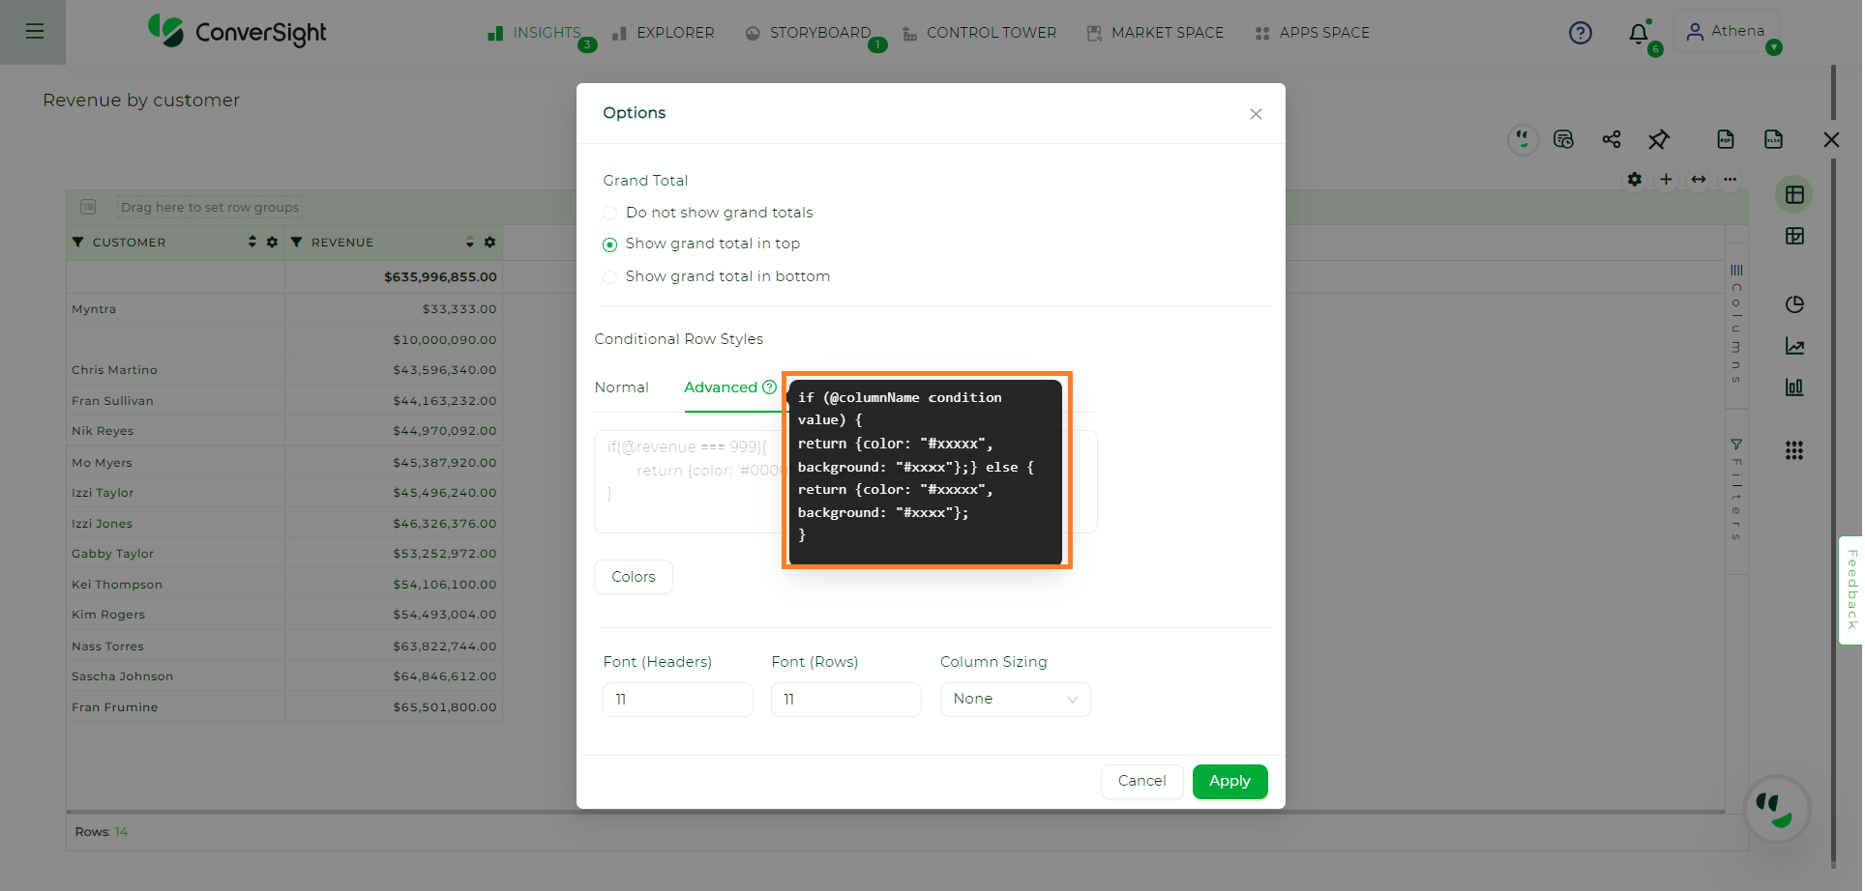This screenshot has height=891, width=1865.
Task: Export report as PDF icon
Action: click(1726, 140)
